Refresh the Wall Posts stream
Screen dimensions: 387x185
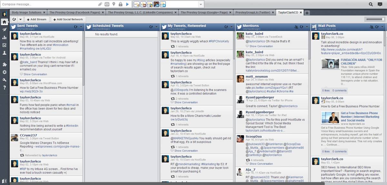pos(377,27)
